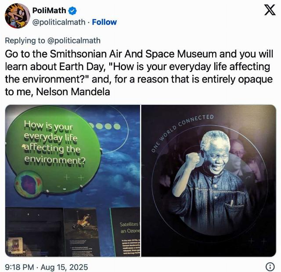The height and width of the screenshot is (272, 281).
Task: View the 9:18 PM Aug 15, 2025 timestamp
Action: tap(47, 267)
